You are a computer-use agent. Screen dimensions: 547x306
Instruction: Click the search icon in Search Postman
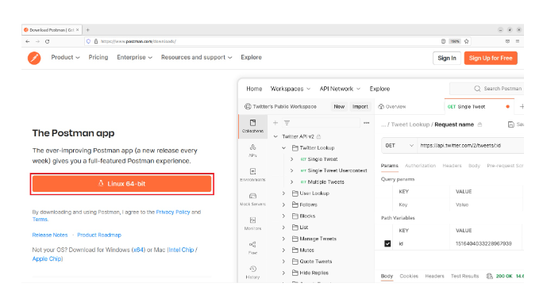point(477,89)
